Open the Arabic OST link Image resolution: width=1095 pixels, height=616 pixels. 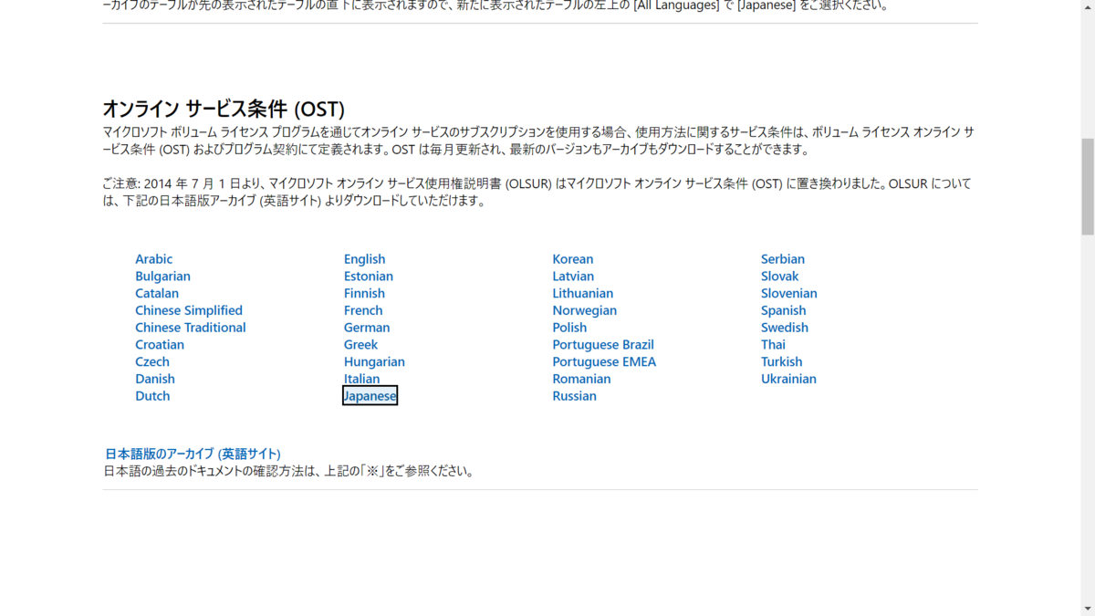click(153, 259)
